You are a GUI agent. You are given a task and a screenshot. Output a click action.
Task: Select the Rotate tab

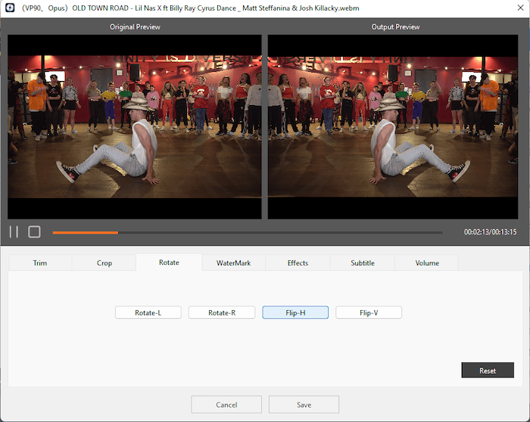[x=169, y=262]
